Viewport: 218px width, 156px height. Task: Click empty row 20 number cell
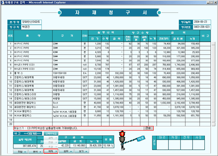point(11,124)
